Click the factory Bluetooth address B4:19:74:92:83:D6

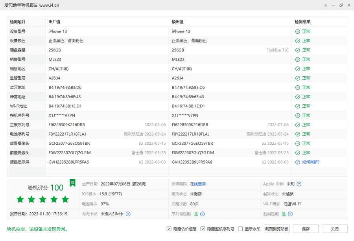pos(65,88)
